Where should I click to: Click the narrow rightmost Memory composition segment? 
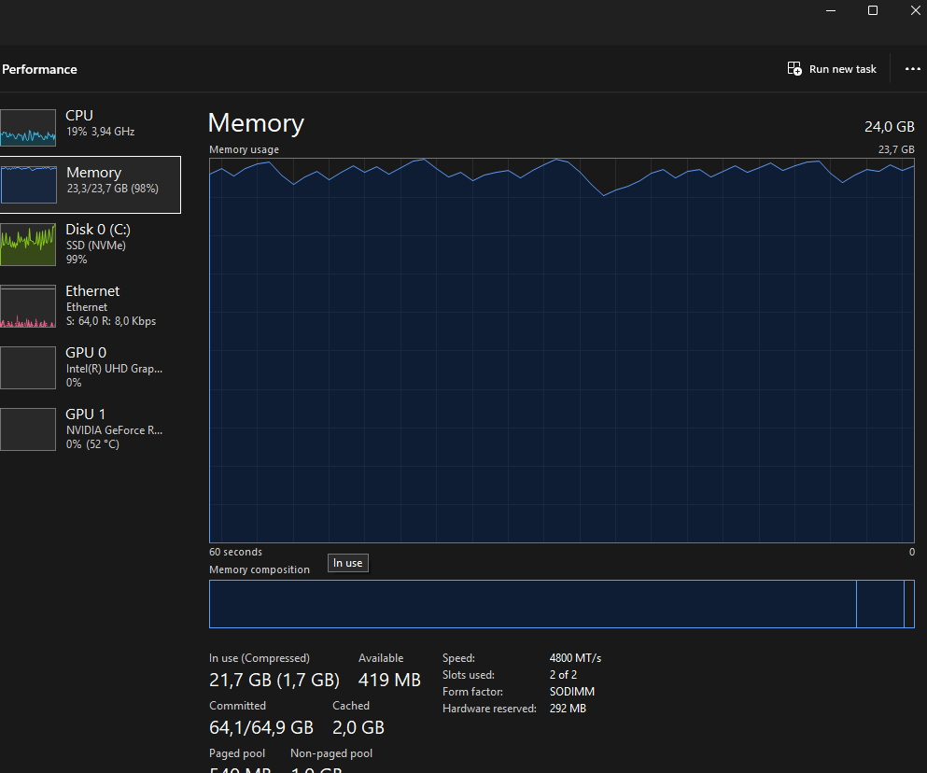tap(909, 604)
